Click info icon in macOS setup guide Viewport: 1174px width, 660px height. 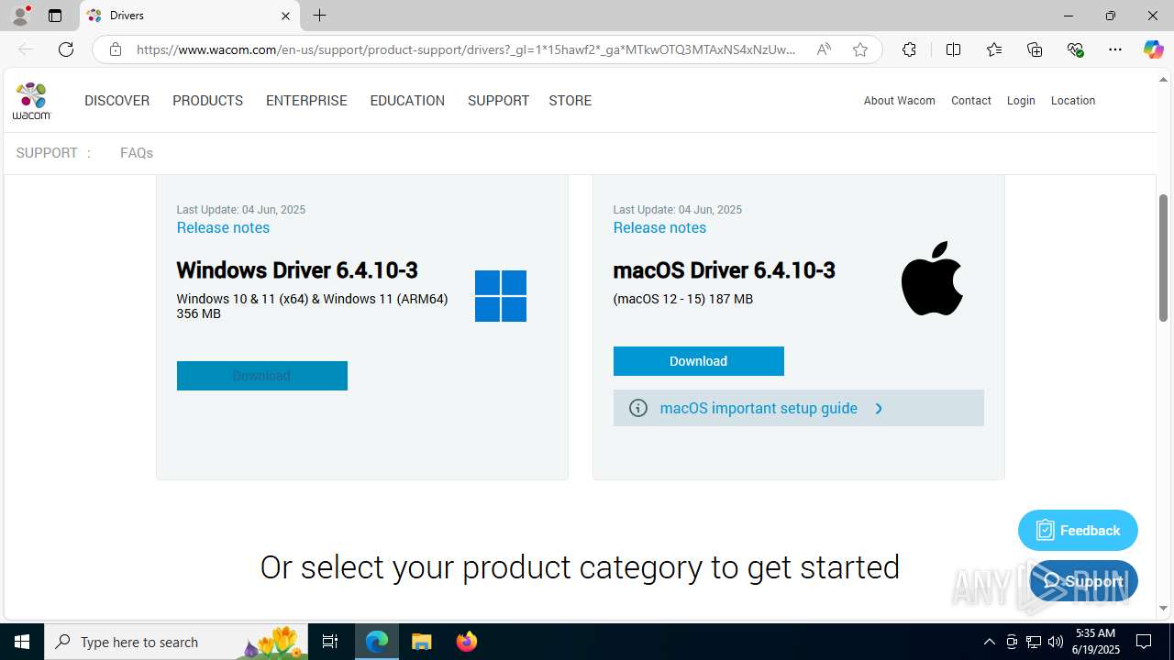(x=638, y=408)
